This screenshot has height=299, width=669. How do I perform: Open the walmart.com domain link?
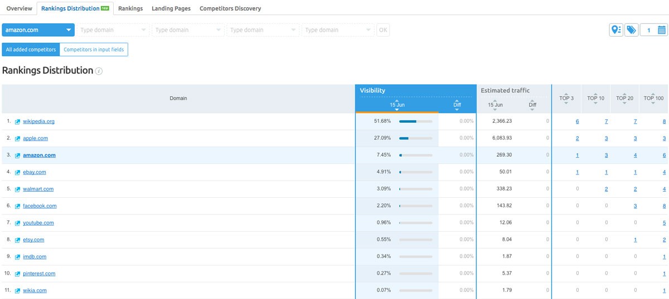coord(38,189)
